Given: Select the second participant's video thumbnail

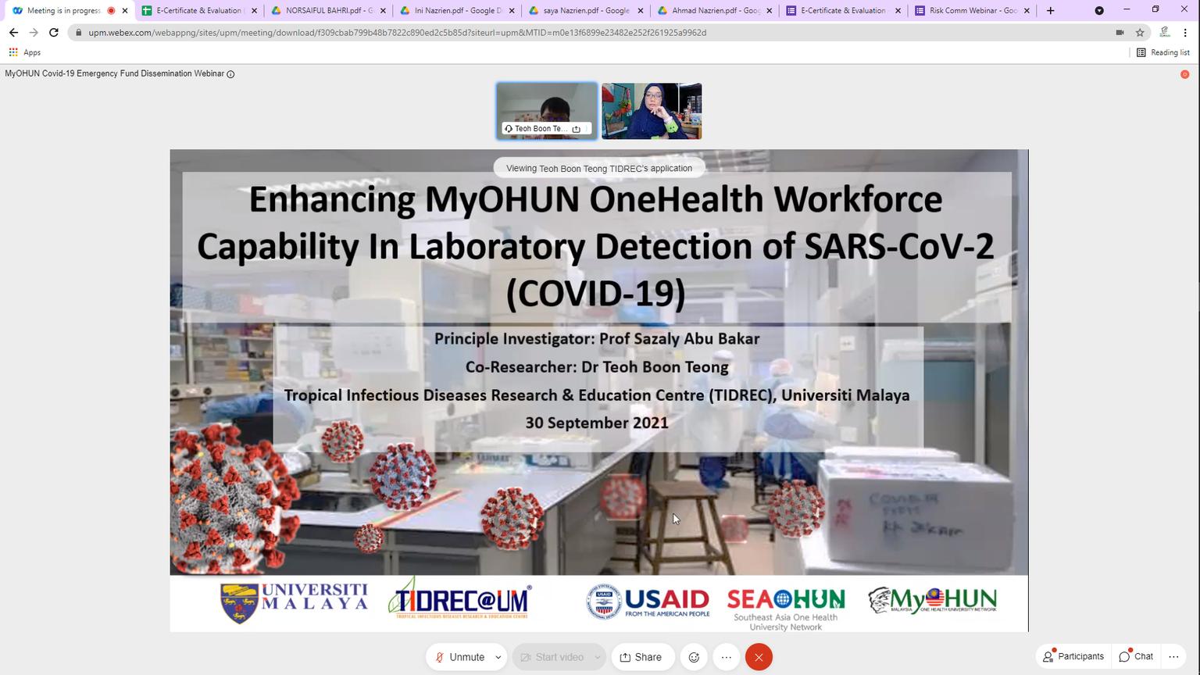Looking at the screenshot, I should coord(652,111).
